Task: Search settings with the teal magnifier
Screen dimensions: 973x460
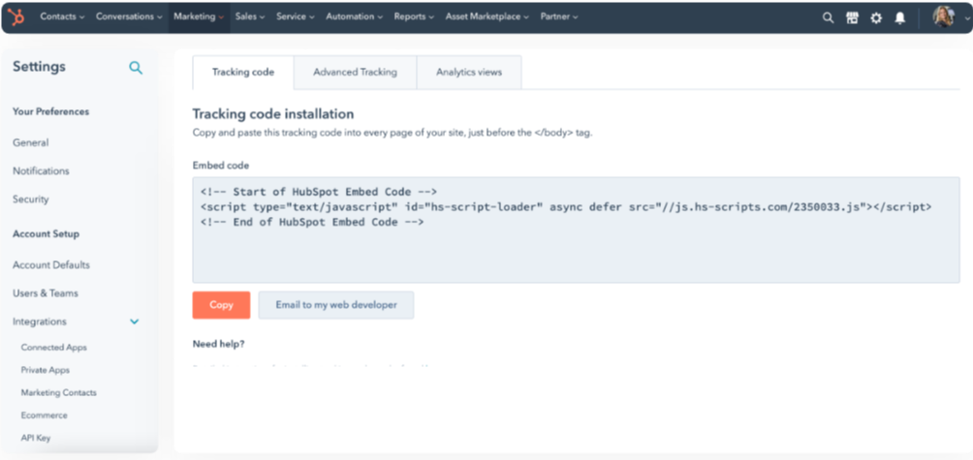Action: coord(136,68)
